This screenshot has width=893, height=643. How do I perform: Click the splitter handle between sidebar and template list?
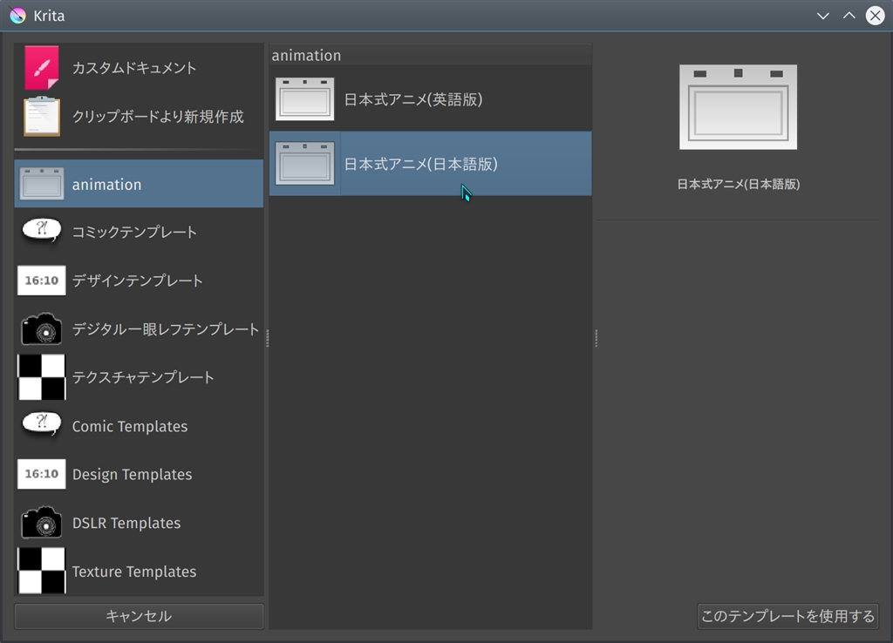(267, 338)
